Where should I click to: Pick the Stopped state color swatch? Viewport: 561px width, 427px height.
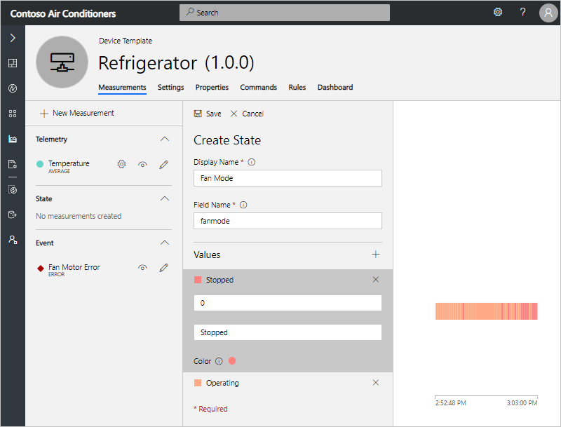pos(232,361)
